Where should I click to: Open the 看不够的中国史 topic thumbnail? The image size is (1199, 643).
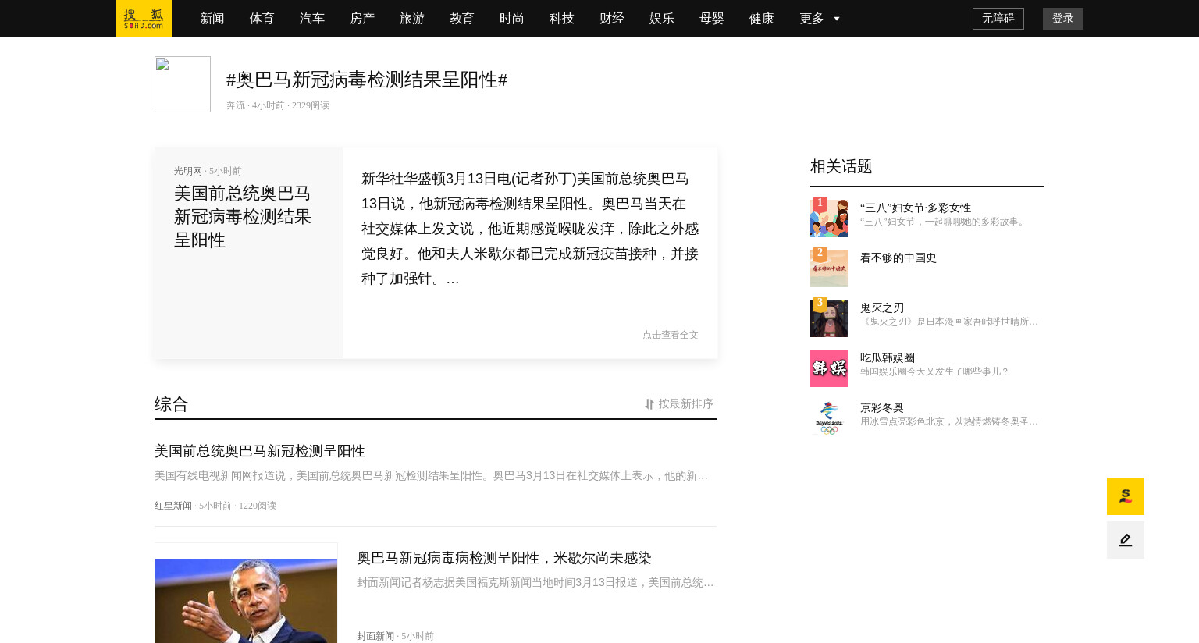point(829,268)
